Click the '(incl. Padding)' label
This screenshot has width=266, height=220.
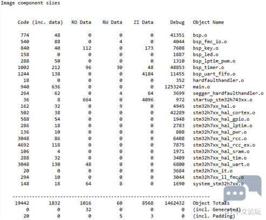(x=214, y=216)
